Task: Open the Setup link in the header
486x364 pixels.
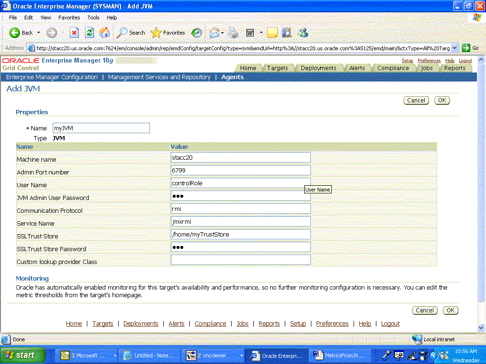Action: click(x=407, y=61)
